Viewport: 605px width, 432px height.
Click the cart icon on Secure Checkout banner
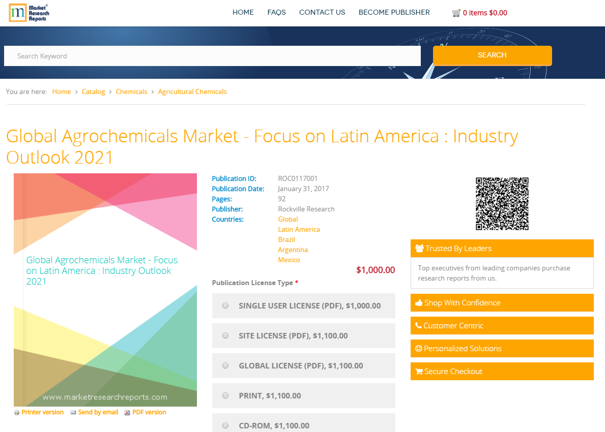click(419, 371)
